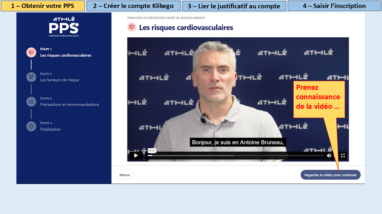Select the Étape 4 finalisation checkmark icon
Viewport: 382px width, 214px height.
coord(31,126)
